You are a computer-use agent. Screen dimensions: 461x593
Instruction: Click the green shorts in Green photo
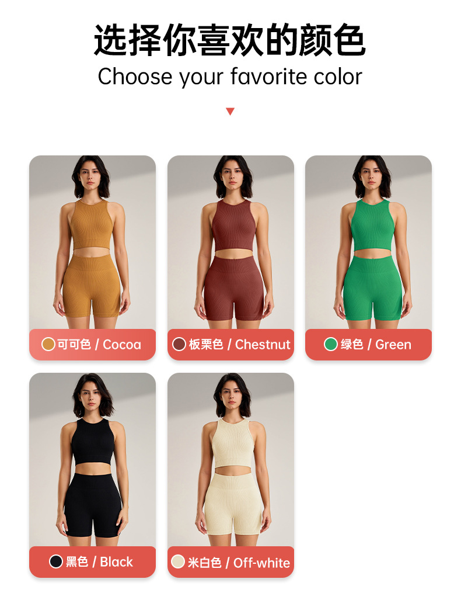click(x=372, y=288)
